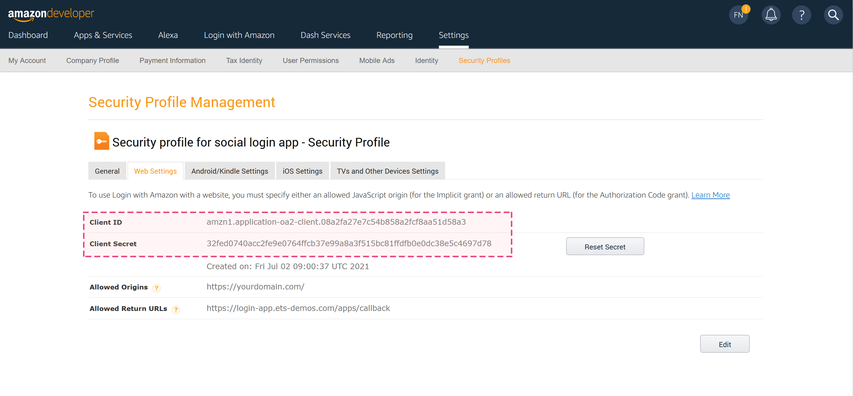Open the FN user profile avatar
Screen dimensions: 853x396
[x=738, y=15]
